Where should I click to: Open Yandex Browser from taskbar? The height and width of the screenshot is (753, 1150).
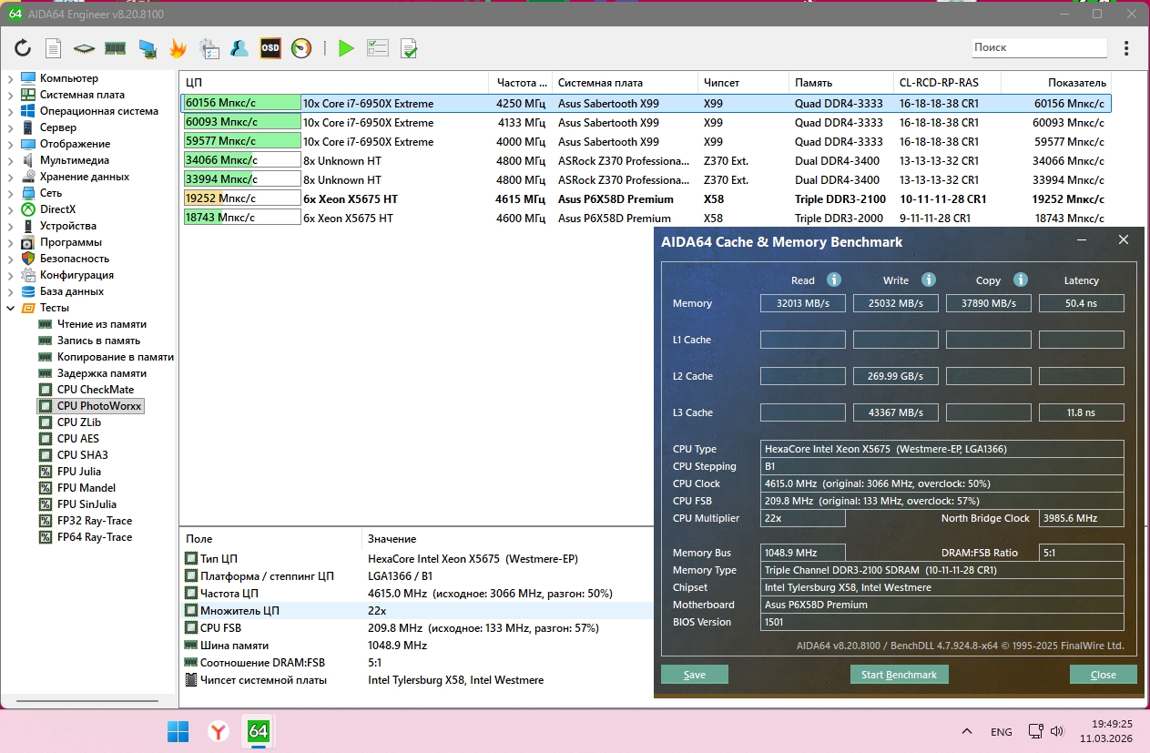point(219,731)
